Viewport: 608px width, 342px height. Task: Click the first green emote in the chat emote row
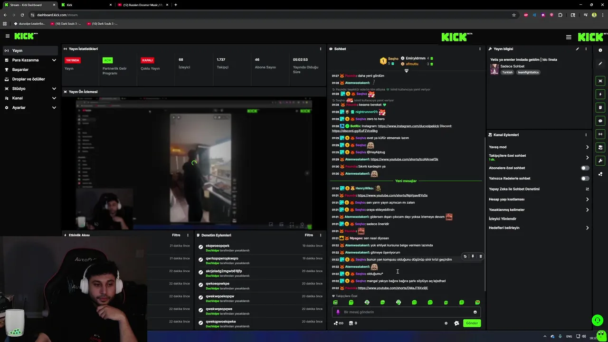pyautogui.click(x=335, y=302)
